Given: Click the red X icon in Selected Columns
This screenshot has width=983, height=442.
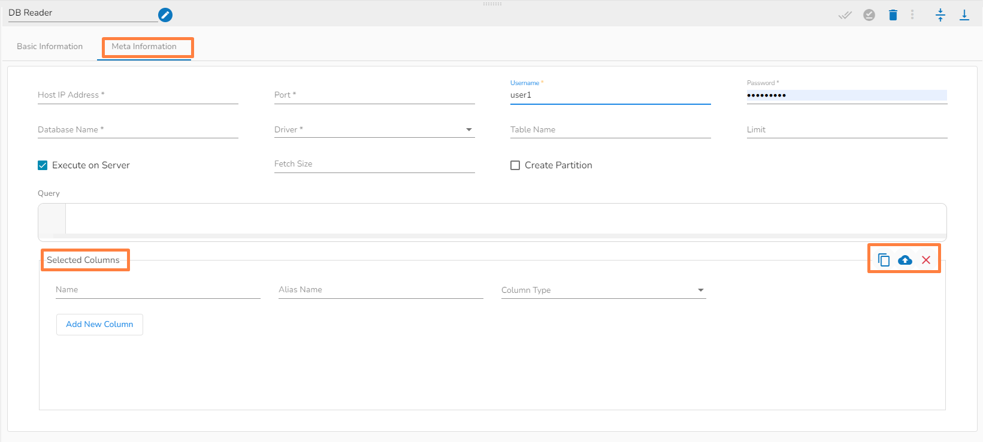Looking at the screenshot, I should click(x=926, y=260).
